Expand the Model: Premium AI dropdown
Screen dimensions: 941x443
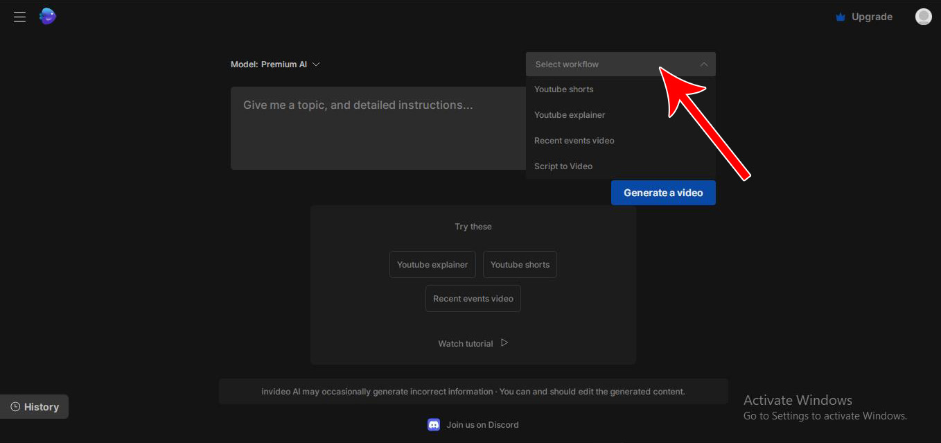pyautogui.click(x=275, y=64)
